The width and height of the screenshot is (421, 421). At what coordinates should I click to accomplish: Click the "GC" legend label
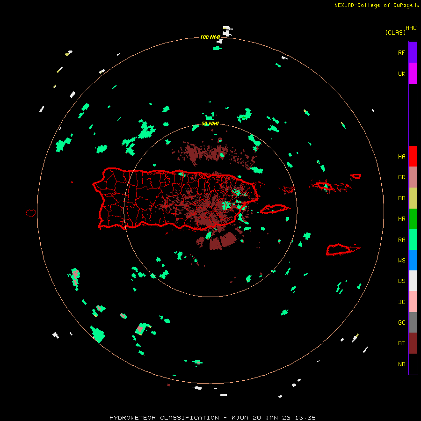point(401,323)
